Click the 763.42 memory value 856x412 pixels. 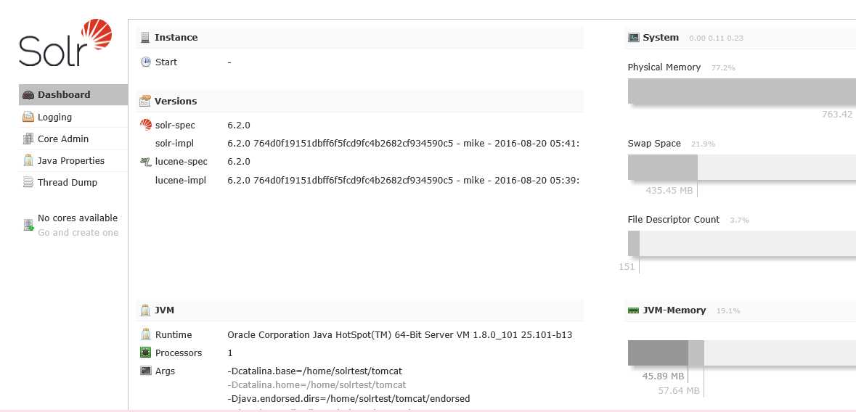(837, 114)
